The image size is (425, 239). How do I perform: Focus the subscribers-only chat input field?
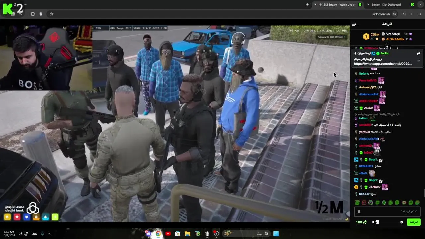[x=387, y=212]
